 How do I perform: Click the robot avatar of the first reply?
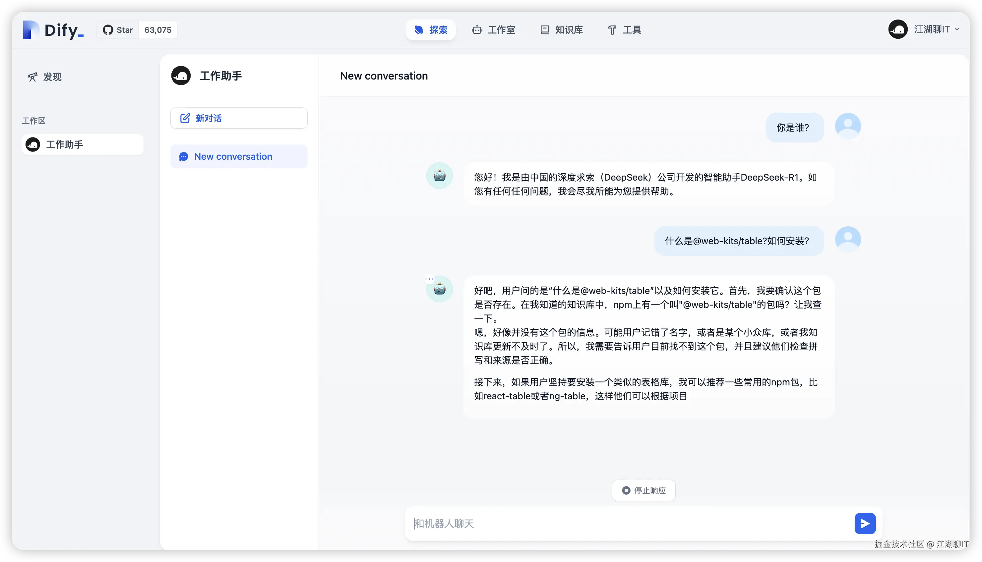coord(440,176)
